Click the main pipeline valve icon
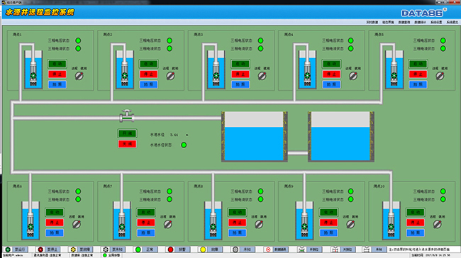This screenshot has height=258, width=461. (127, 116)
